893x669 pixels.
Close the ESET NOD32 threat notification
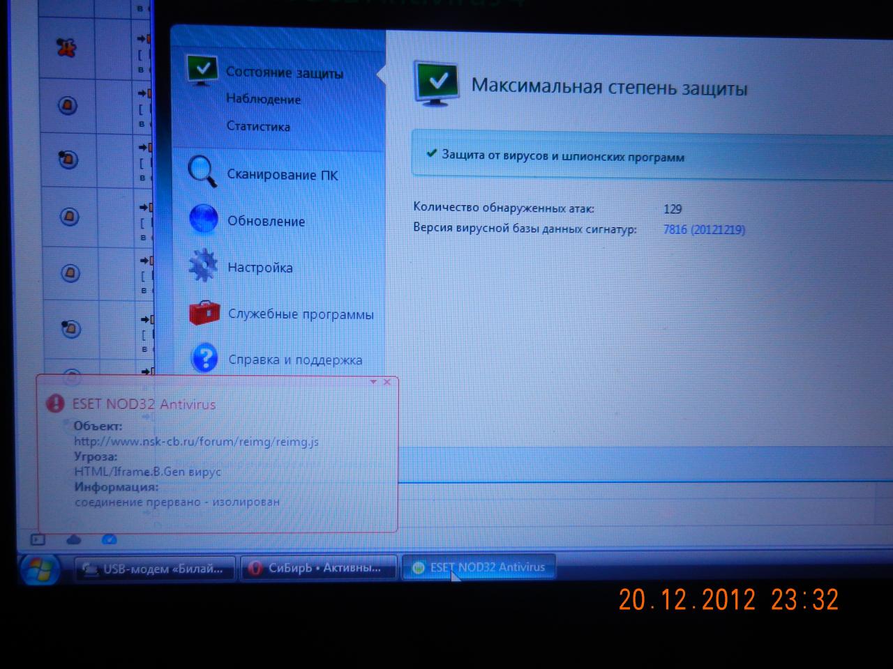(x=387, y=382)
